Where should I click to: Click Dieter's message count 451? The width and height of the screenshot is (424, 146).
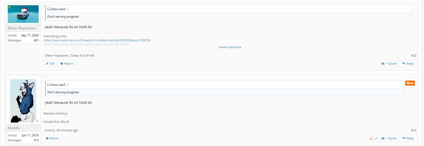[36, 40]
